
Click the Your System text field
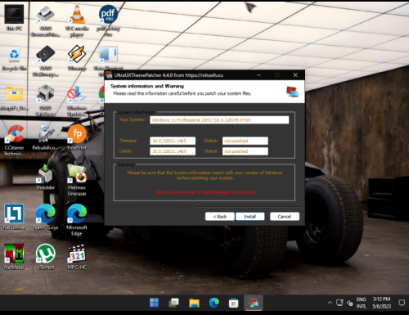click(x=219, y=120)
